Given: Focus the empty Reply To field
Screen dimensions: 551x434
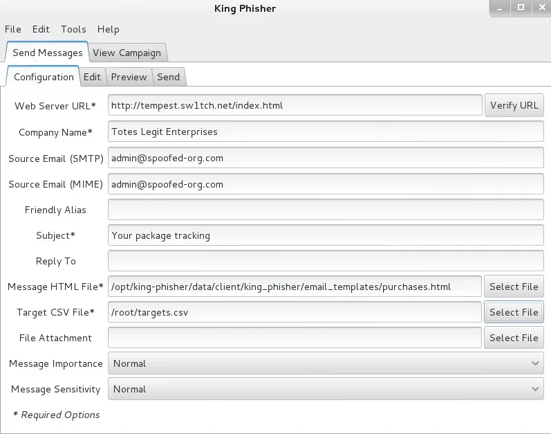Looking at the screenshot, I should (x=326, y=261).
